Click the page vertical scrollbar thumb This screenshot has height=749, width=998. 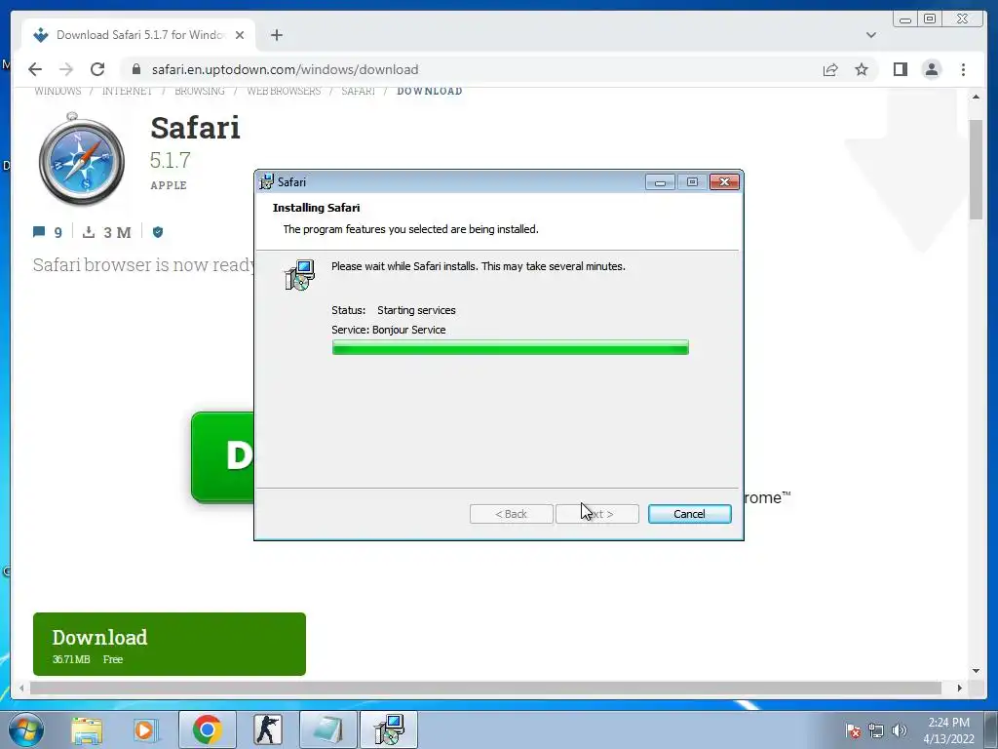tap(976, 170)
